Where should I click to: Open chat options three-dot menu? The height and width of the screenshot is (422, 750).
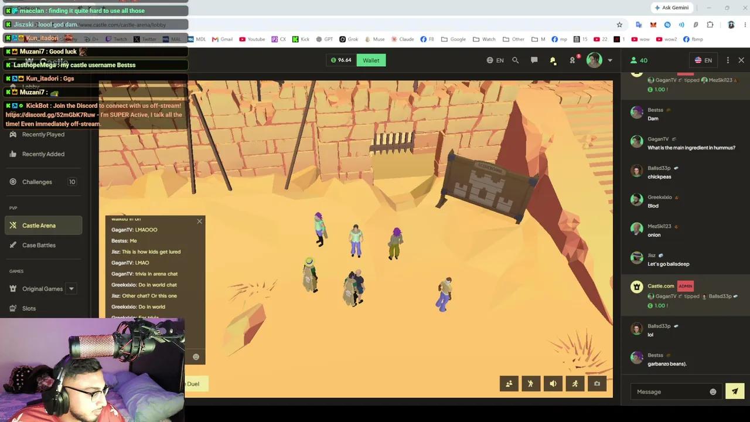coord(728,60)
